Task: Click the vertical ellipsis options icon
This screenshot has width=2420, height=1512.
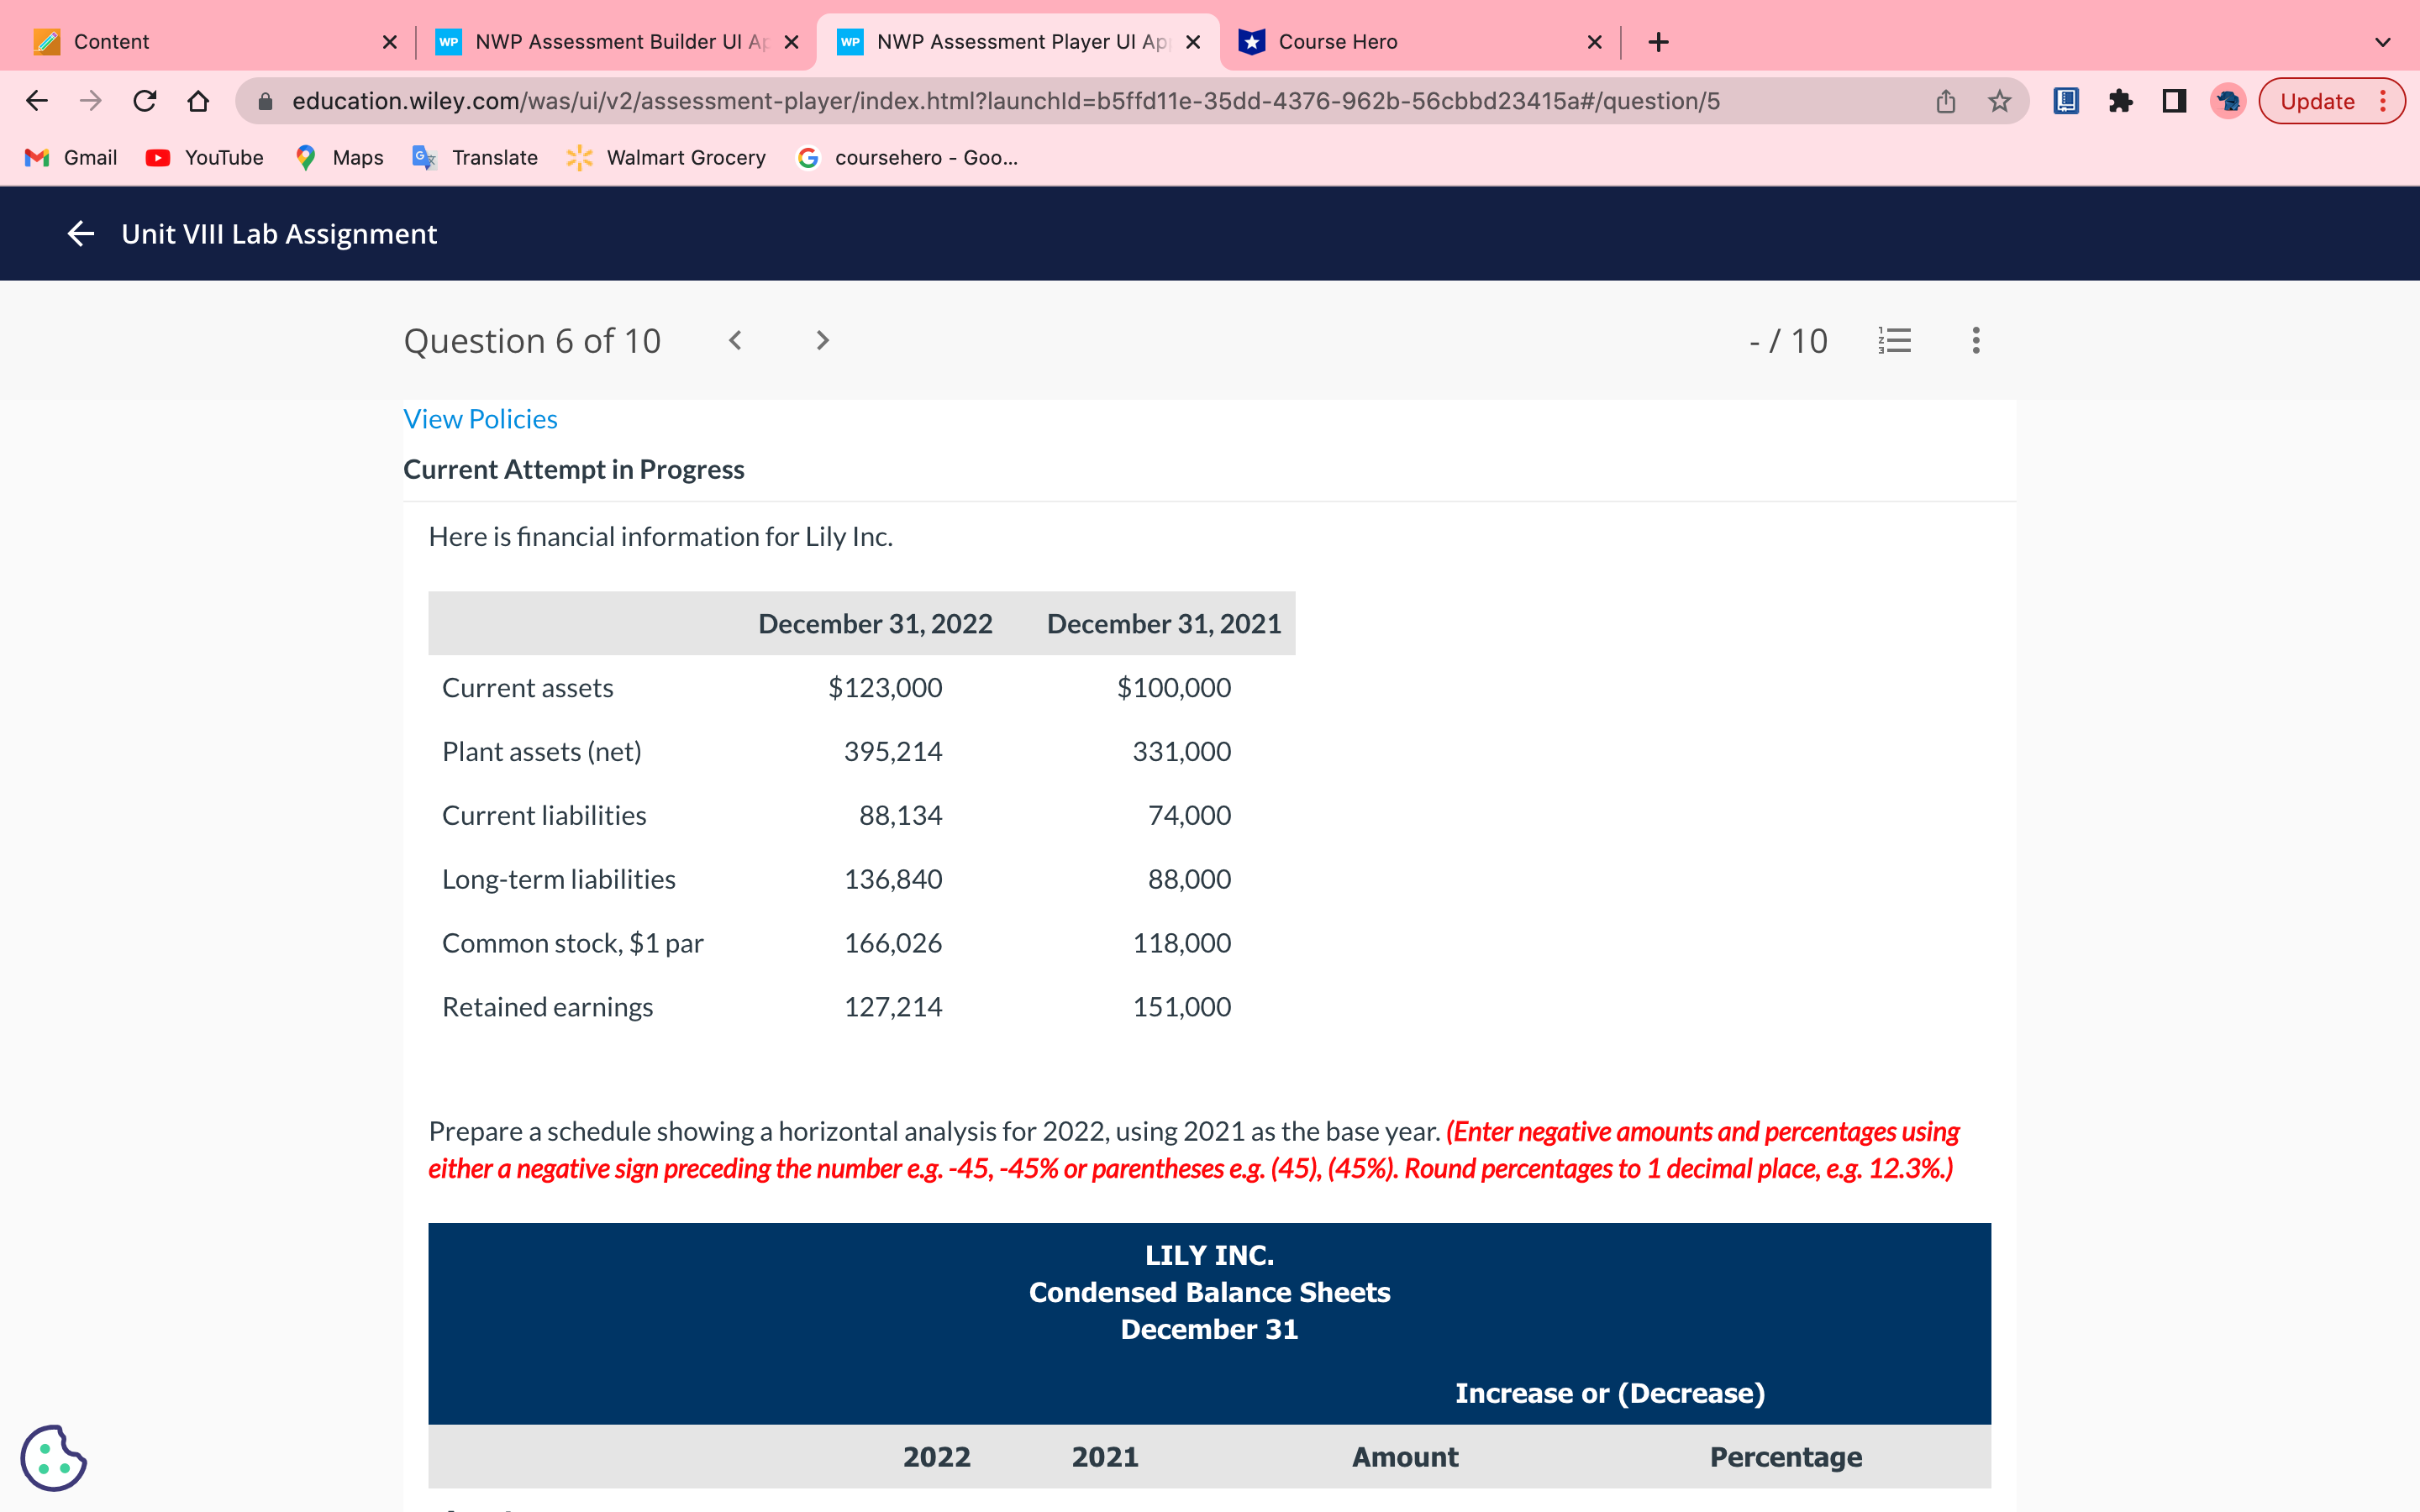Action: click(1976, 340)
